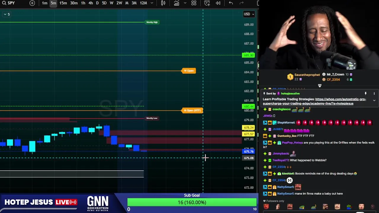The image size is (379, 213).
Task: Select the 678.24 yellow price label
Action: point(248,128)
